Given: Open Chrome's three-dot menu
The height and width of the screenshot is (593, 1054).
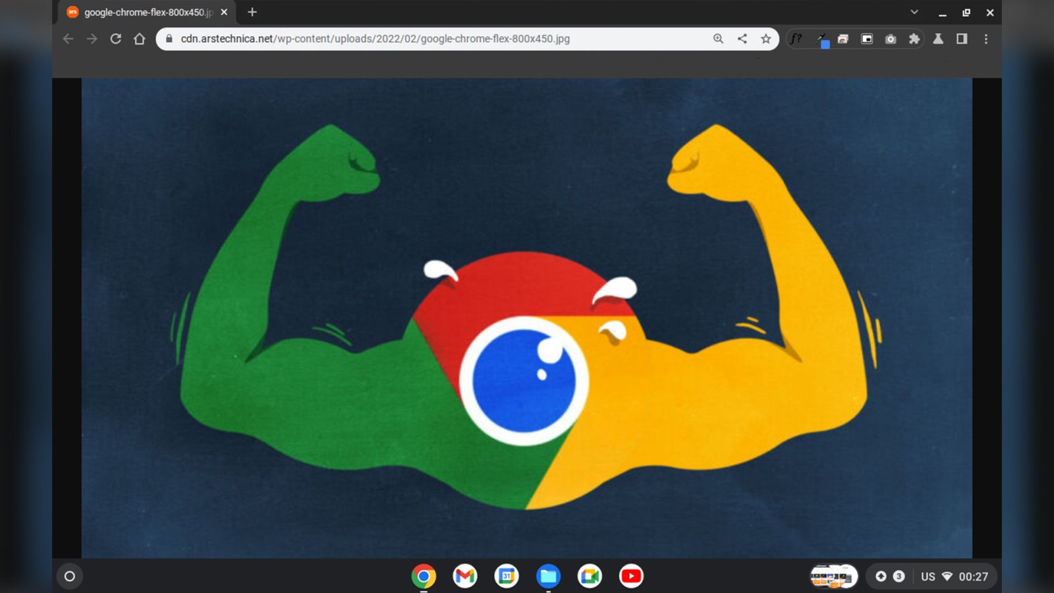Looking at the screenshot, I should click(x=986, y=39).
